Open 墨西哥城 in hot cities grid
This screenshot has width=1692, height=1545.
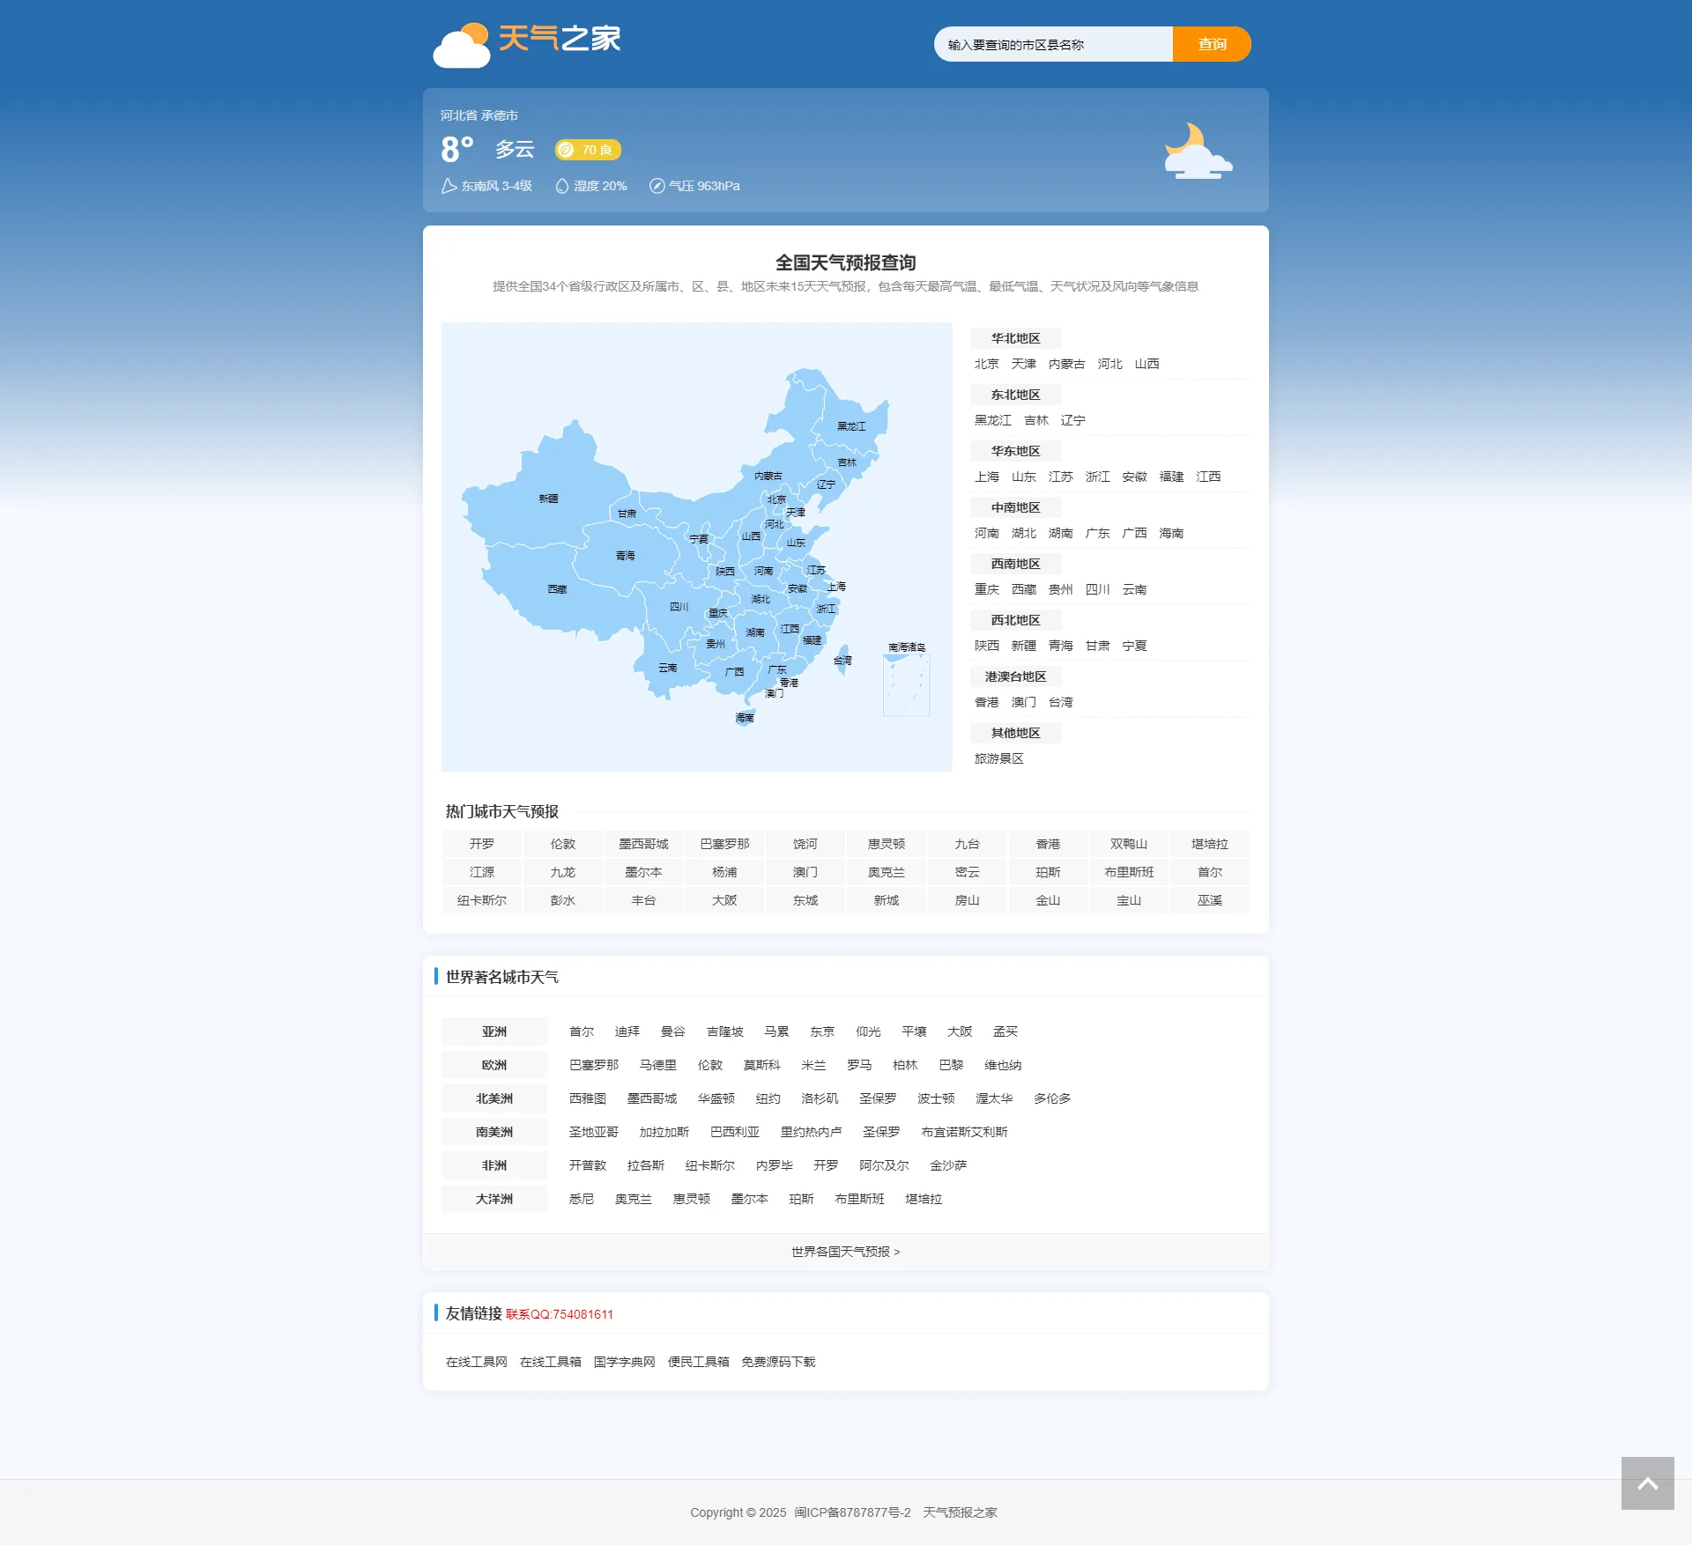click(x=643, y=844)
